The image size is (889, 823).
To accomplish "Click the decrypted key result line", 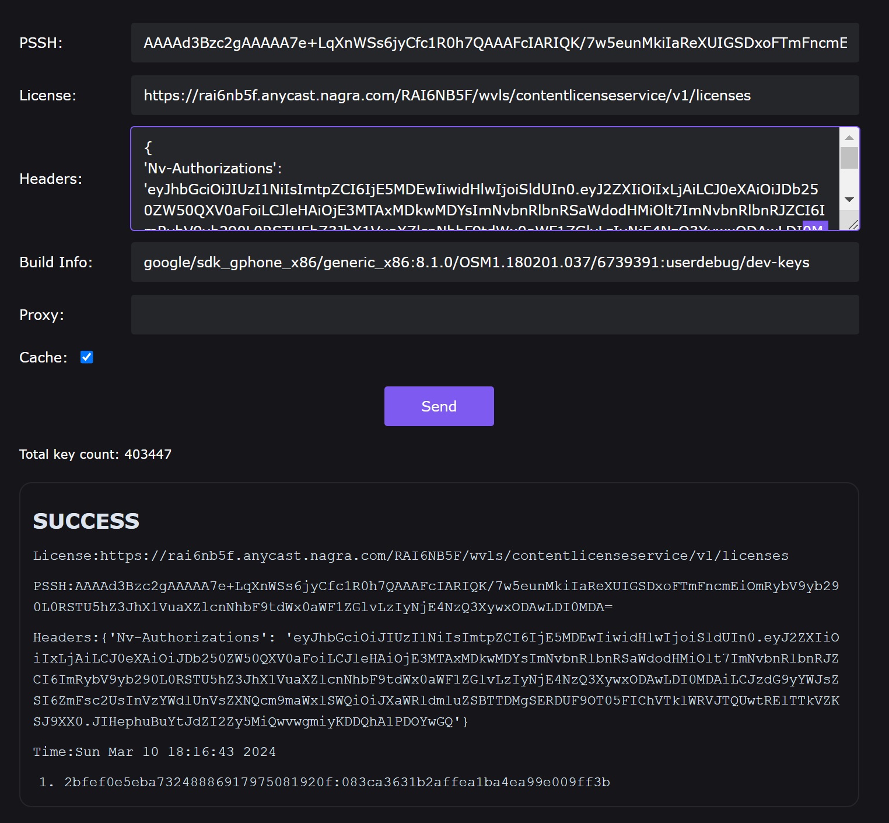I will tap(337, 782).
